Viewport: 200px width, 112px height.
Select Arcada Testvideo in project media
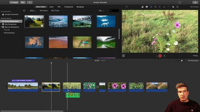point(12,15)
